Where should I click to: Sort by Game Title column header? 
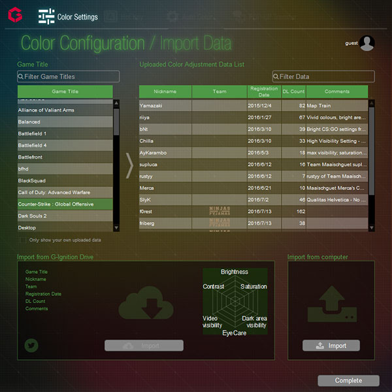click(65, 91)
